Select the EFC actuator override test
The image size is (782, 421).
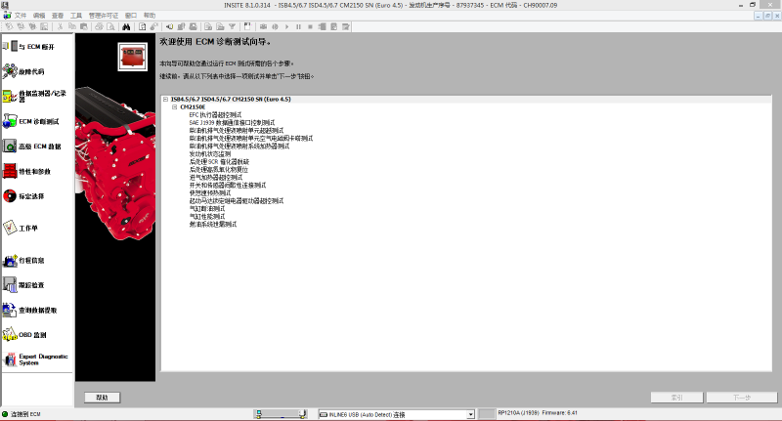(215, 114)
